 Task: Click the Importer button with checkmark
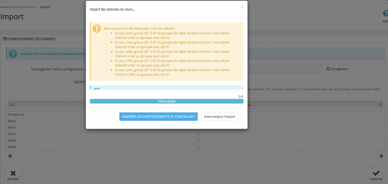point(376,175)
